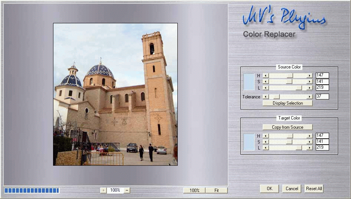Decrease Source Color H with left arrow

(x=266, y=75)
